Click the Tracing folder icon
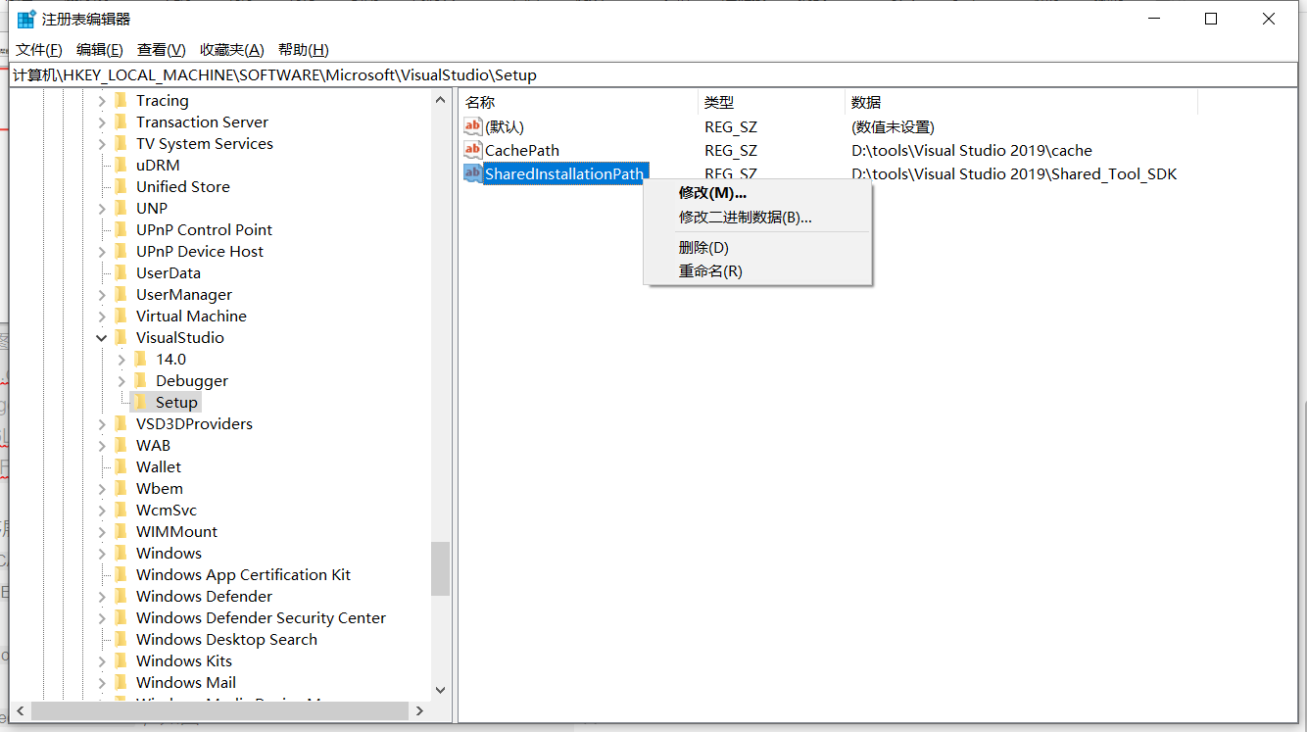 click(121, 100)
